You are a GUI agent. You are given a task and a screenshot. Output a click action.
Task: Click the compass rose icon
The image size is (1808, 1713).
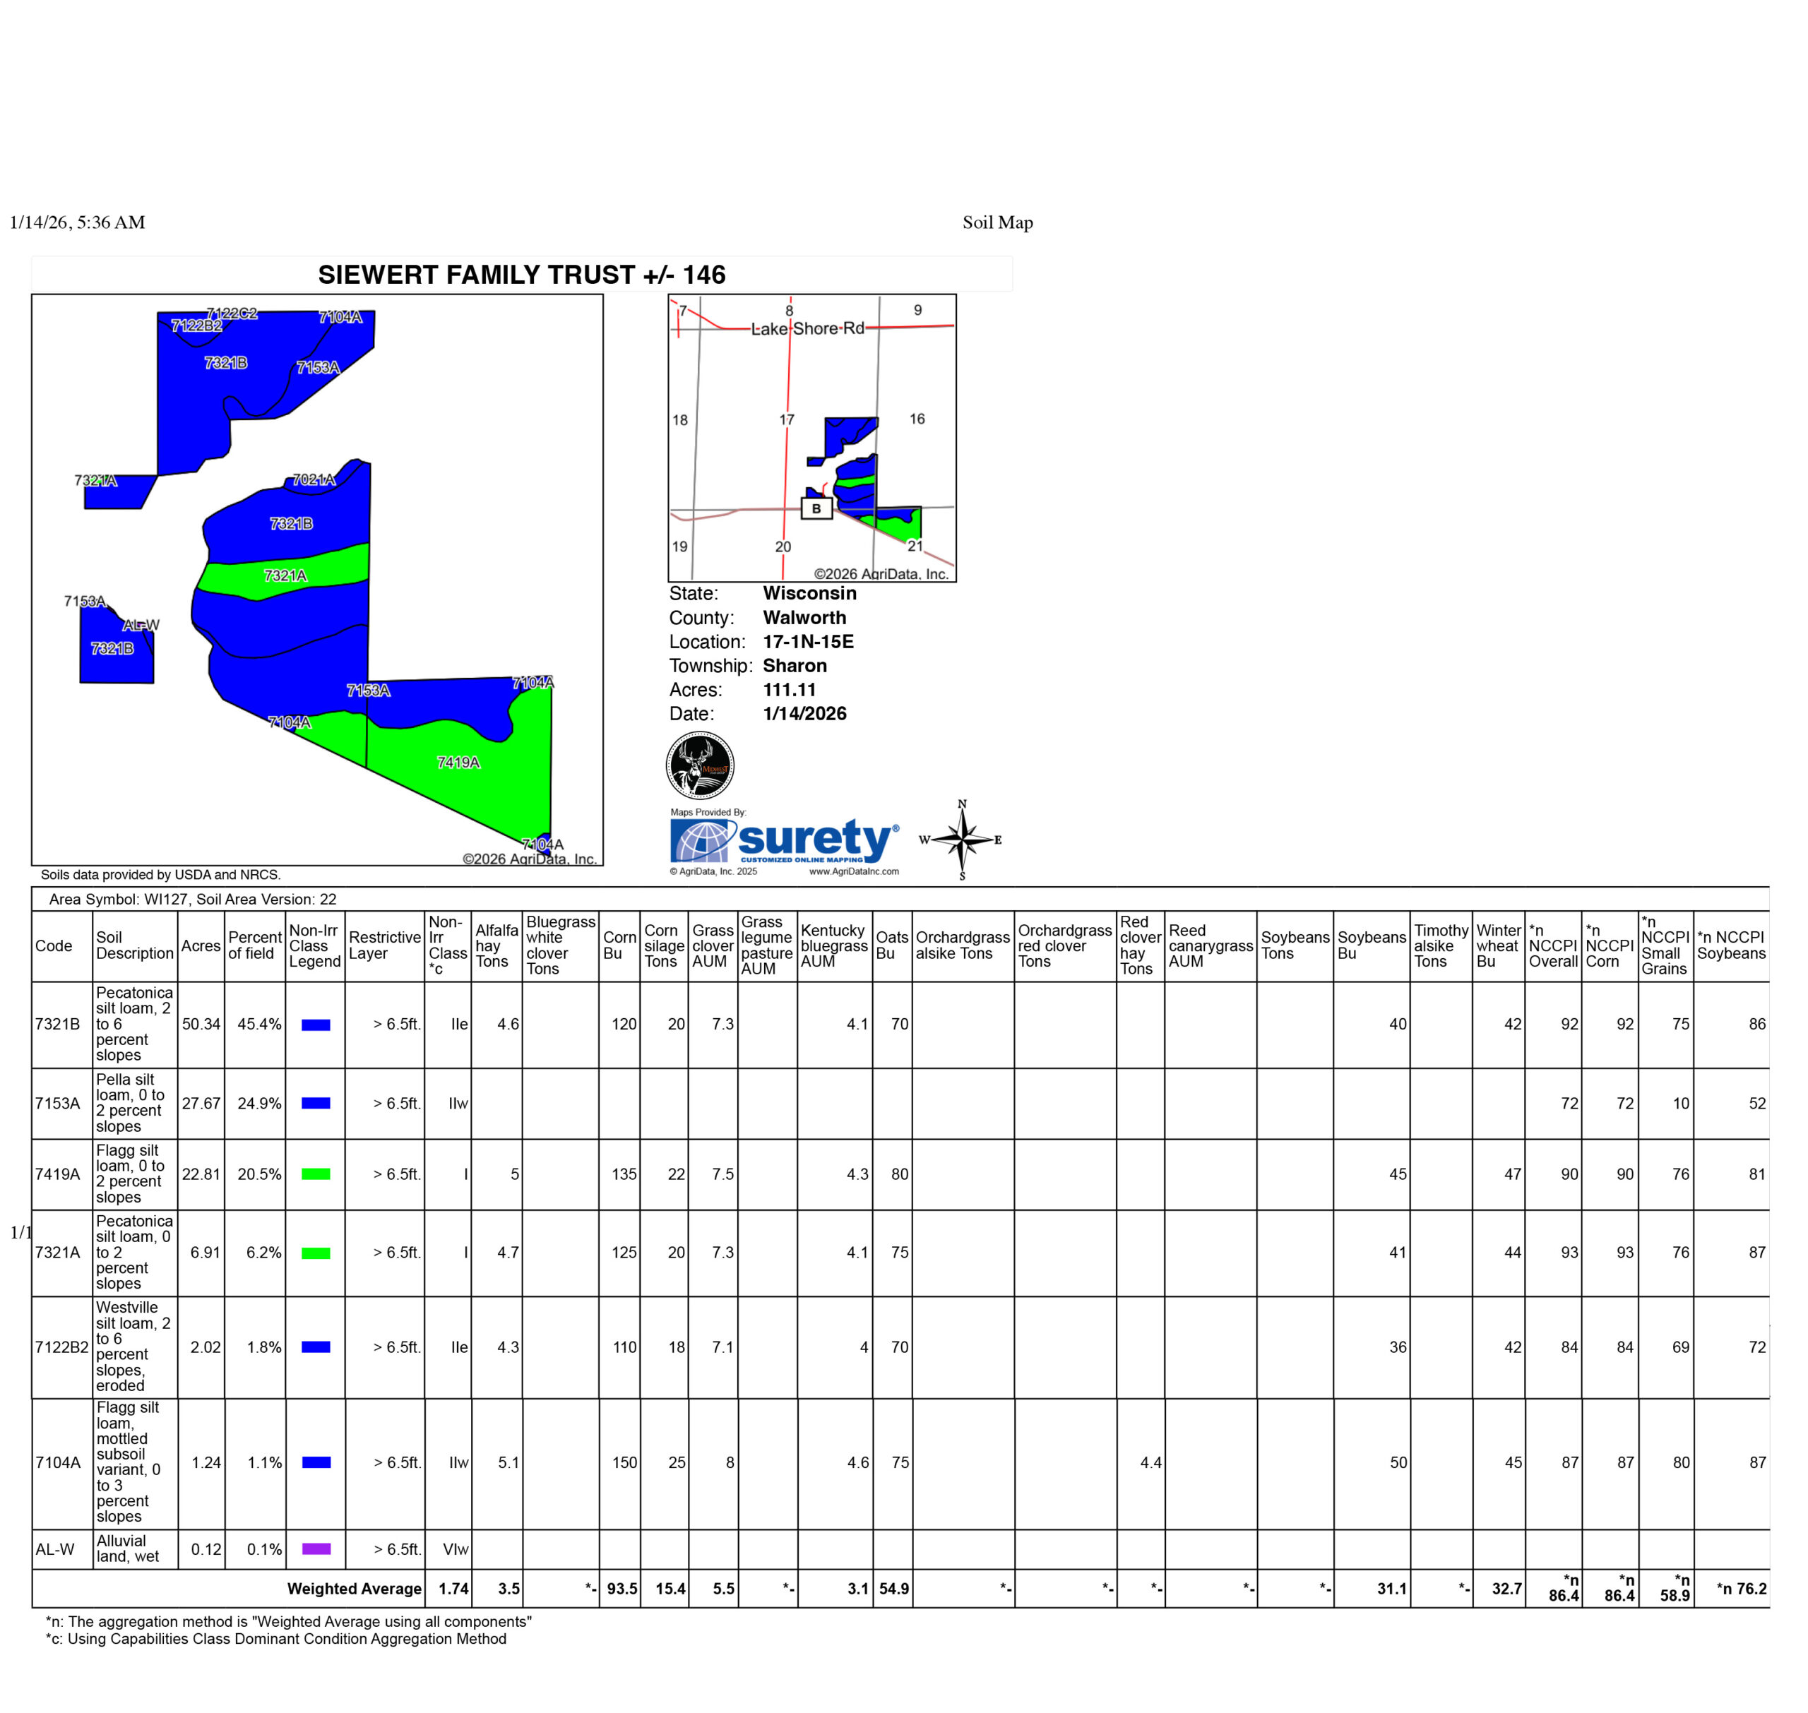pos(961,839)
